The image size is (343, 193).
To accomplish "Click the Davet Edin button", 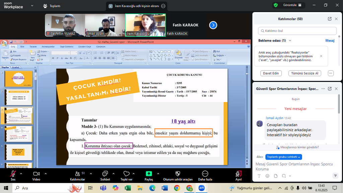I will (x=271, y=73).
